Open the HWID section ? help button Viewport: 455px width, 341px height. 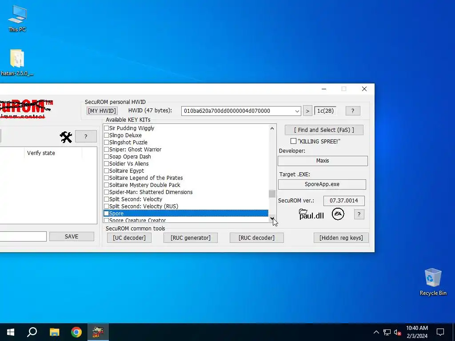pyautogui.click(x=353, y=111)
